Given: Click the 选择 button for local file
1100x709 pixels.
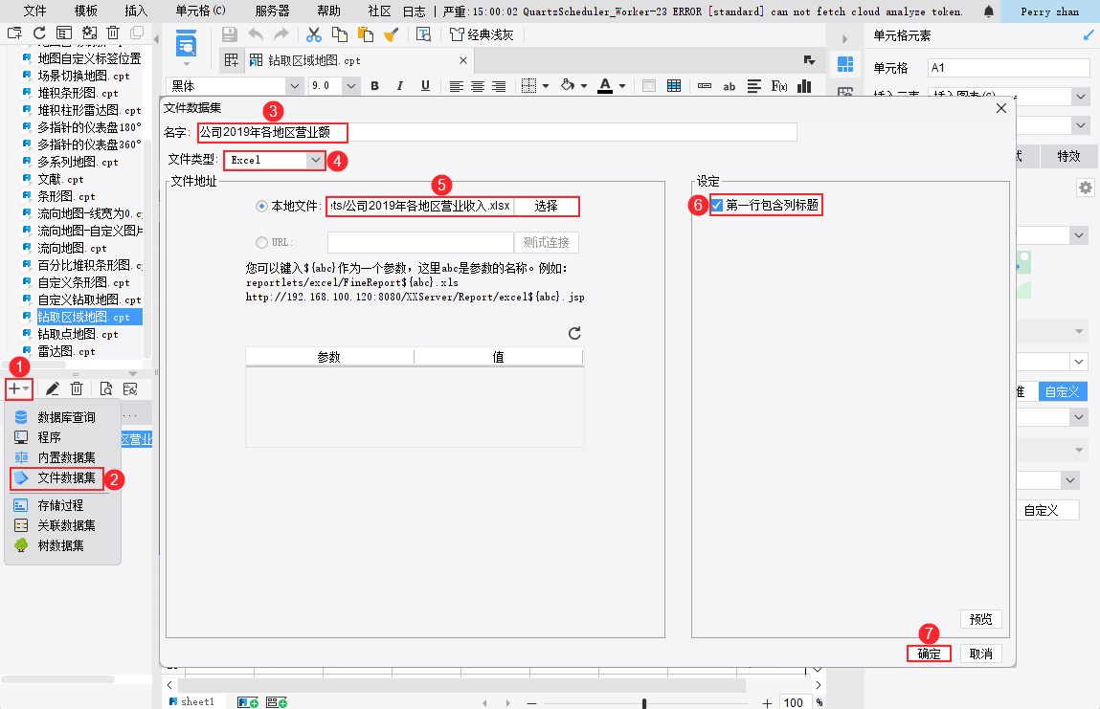Looking at the screenshot, I should click(548, 206).
